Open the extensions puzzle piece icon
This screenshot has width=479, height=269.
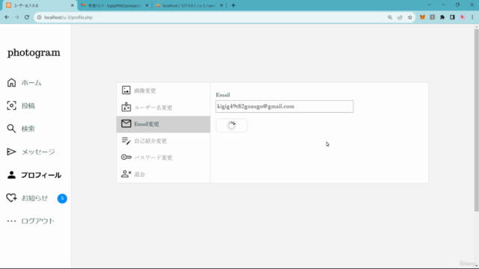tap(442, 17)
